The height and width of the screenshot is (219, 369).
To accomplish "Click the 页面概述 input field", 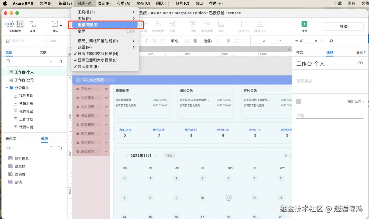I will [330, 81].
